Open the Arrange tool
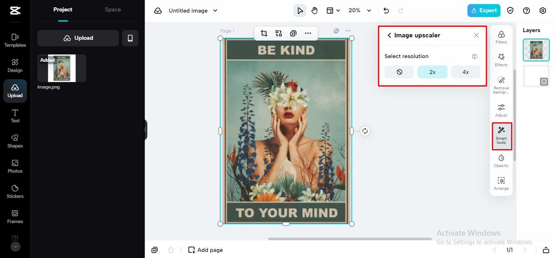The height and width of the screenshot is (258, 555). coord(501,183)
